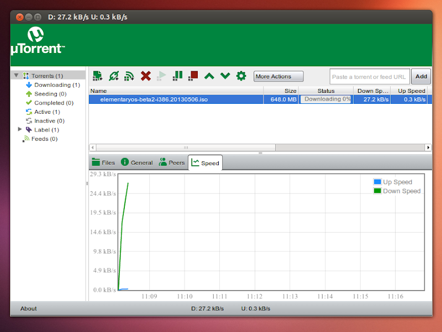Click the scrollbar right arrow
The image size is (442, 332).
tap(428, 147)
